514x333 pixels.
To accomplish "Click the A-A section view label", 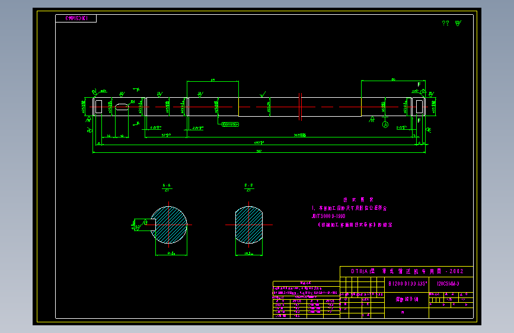I will (167, 185).
